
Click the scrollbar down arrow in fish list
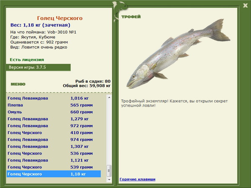(109, 180)
